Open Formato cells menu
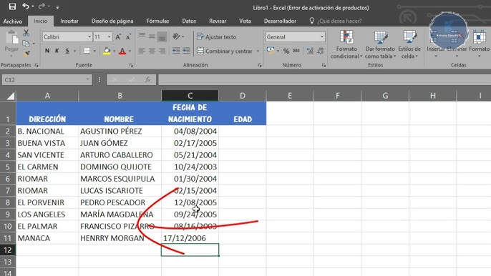The width and height of the screenshot is (491, 276). tap(479, 44)
